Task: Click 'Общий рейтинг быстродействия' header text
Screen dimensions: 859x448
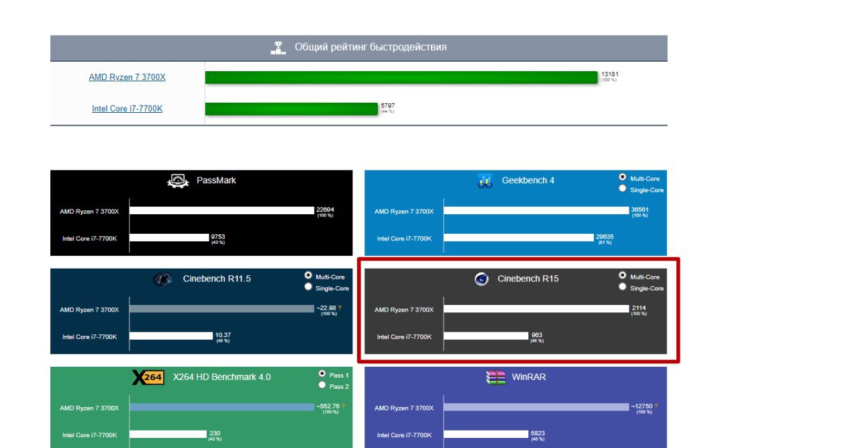Action: 370,47
